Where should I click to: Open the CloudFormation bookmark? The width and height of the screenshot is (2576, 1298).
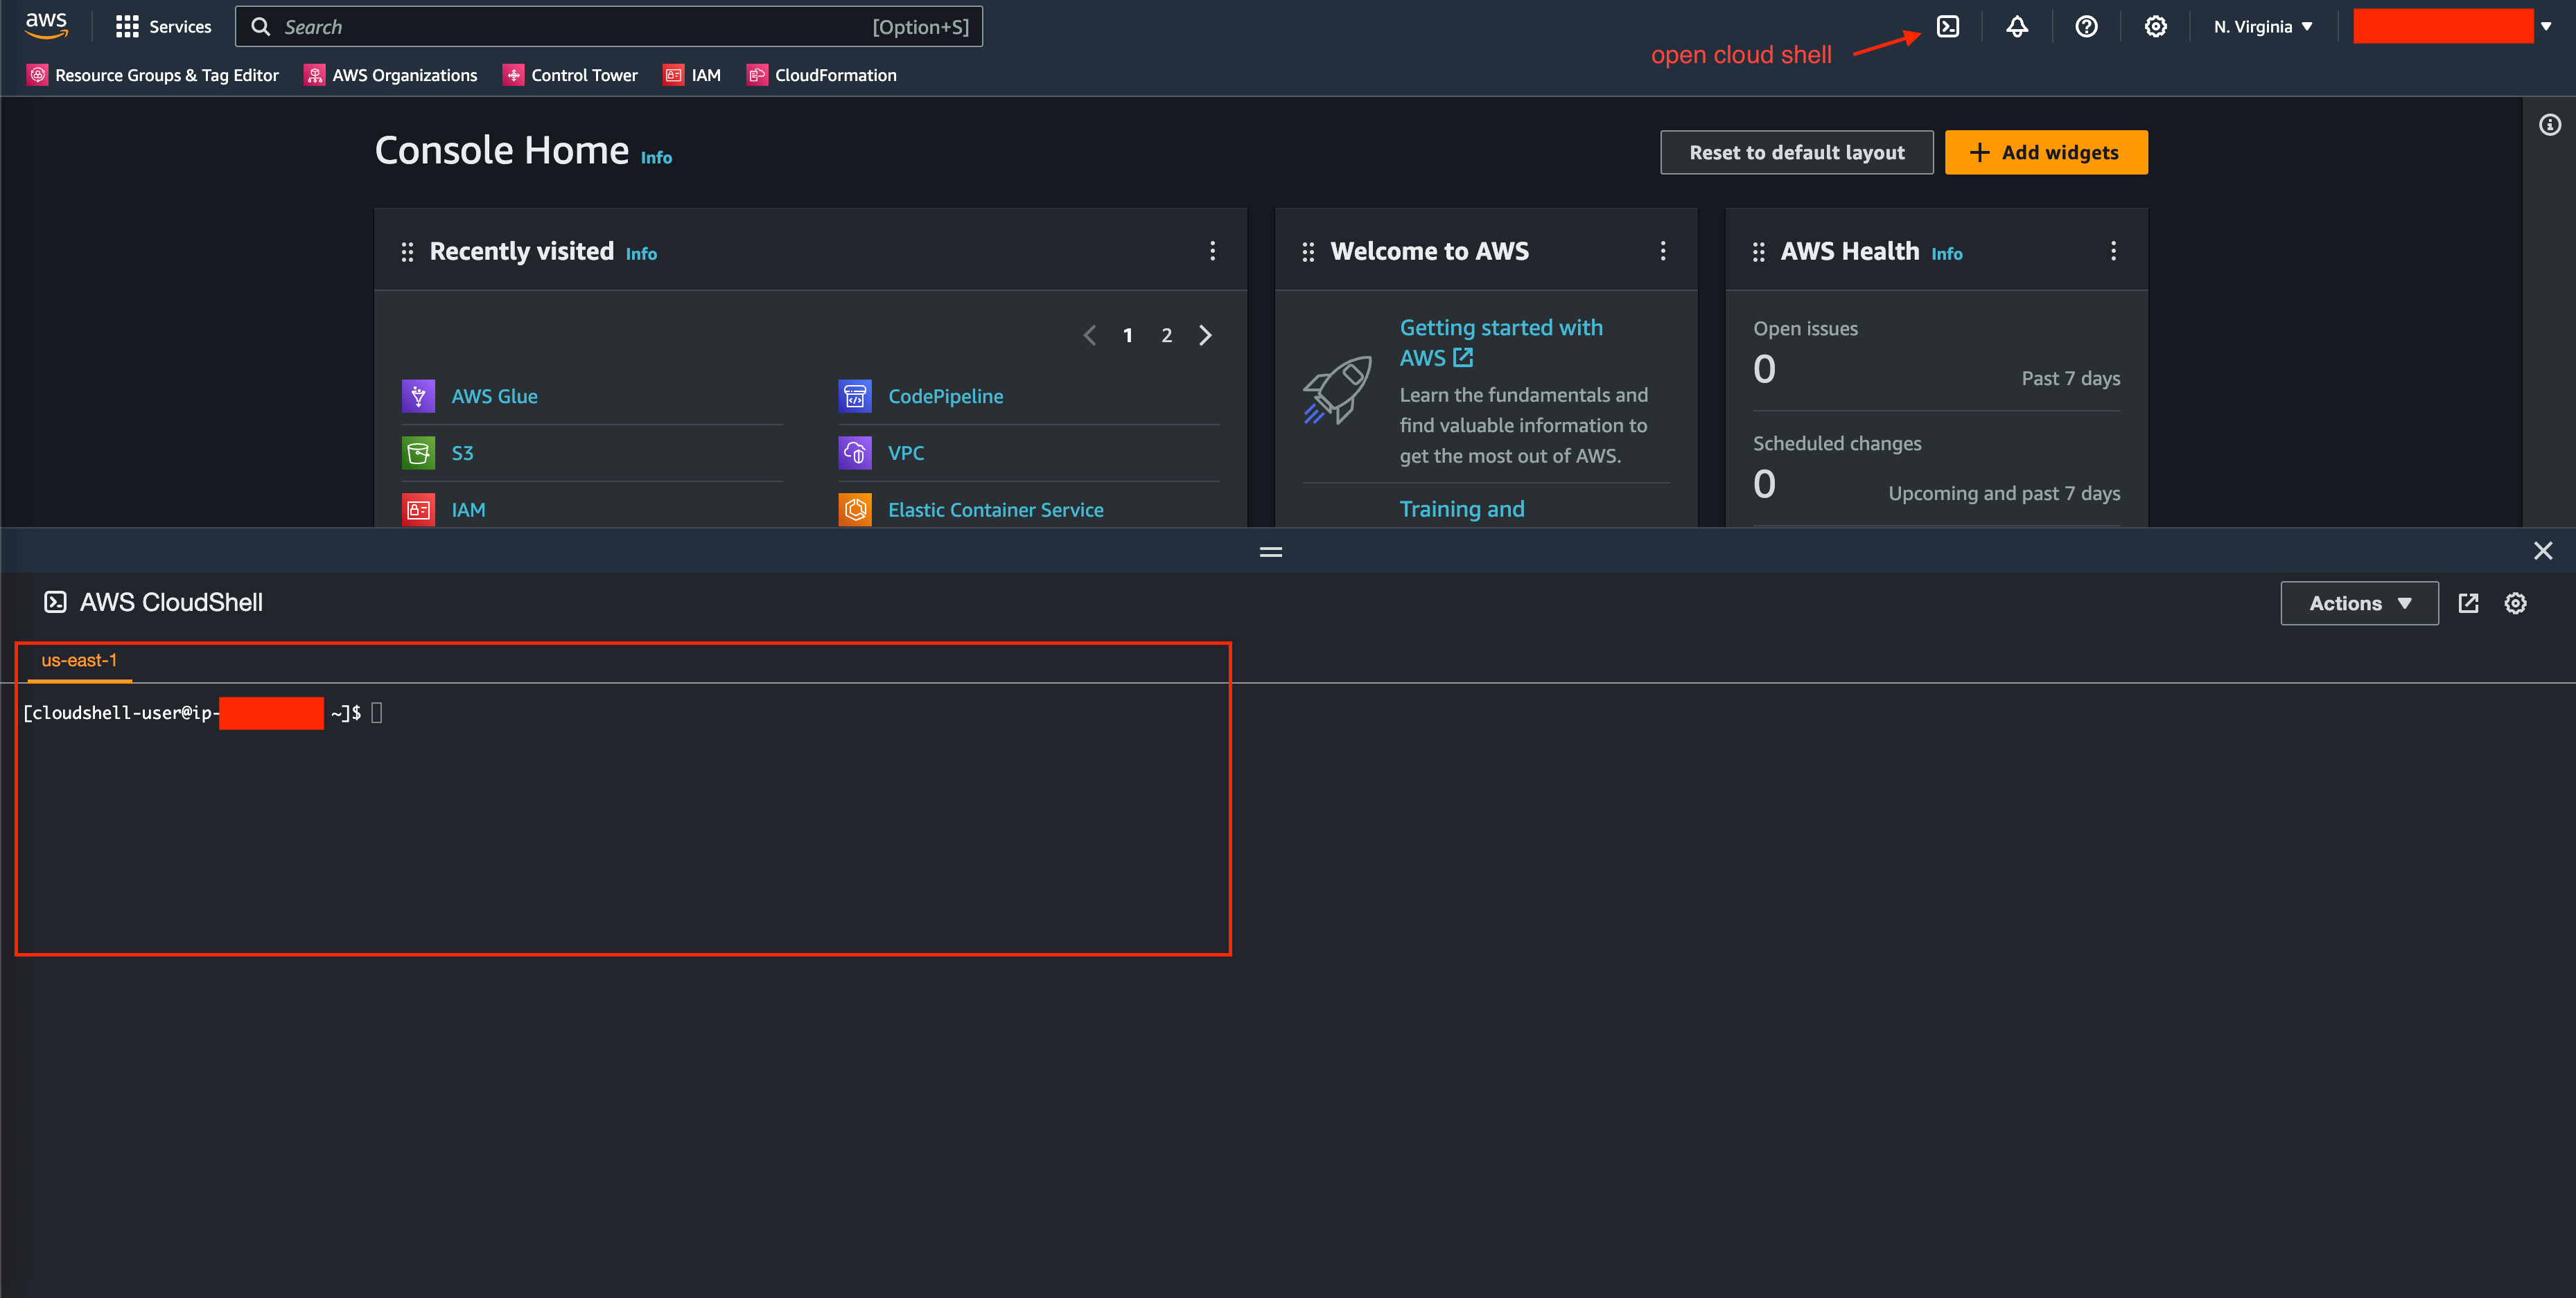coord(822,75)
